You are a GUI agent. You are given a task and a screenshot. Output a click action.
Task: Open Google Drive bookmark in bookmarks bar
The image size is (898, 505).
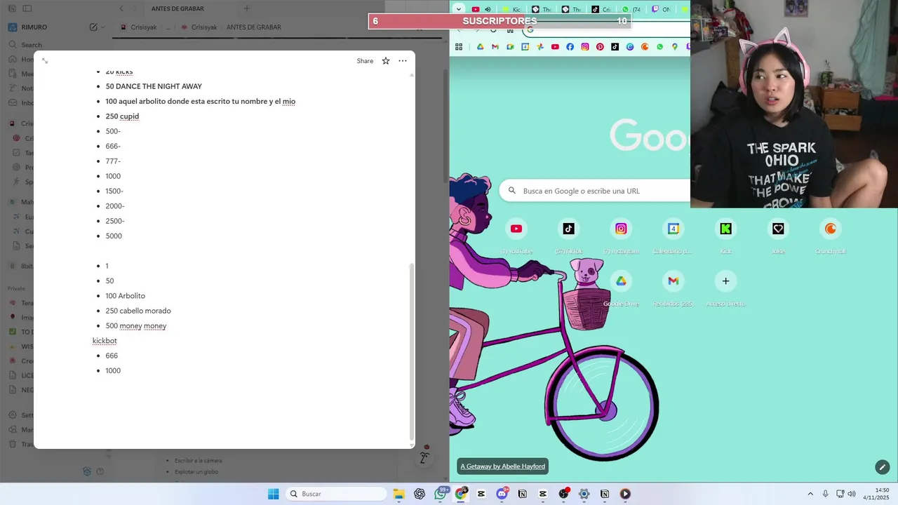click(x=481, y=47)
